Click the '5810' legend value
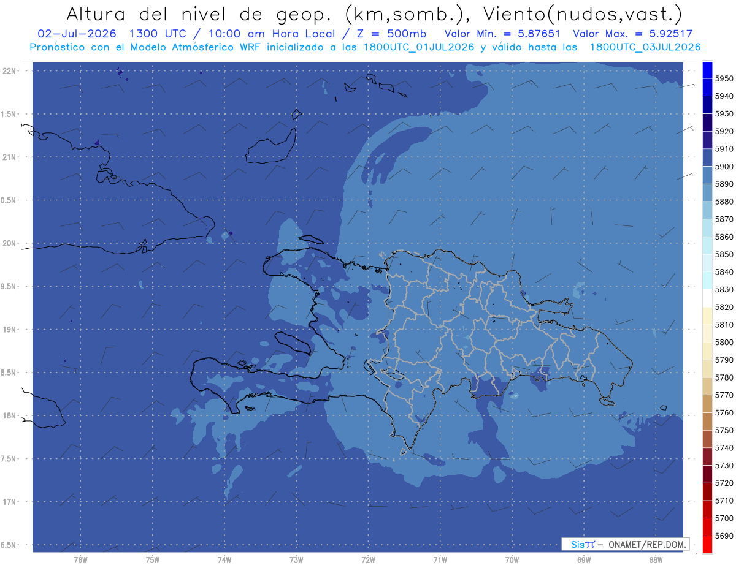736x568 pixels. click(x=724, y=325)
